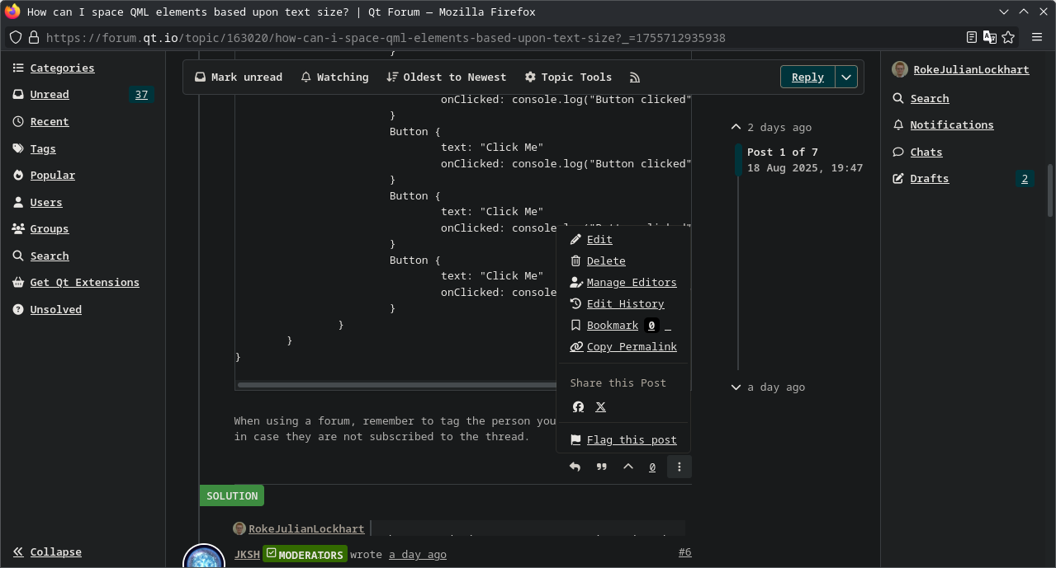1056x568 pixels.
Task: Share this post on Facebook
Action: 578,406
